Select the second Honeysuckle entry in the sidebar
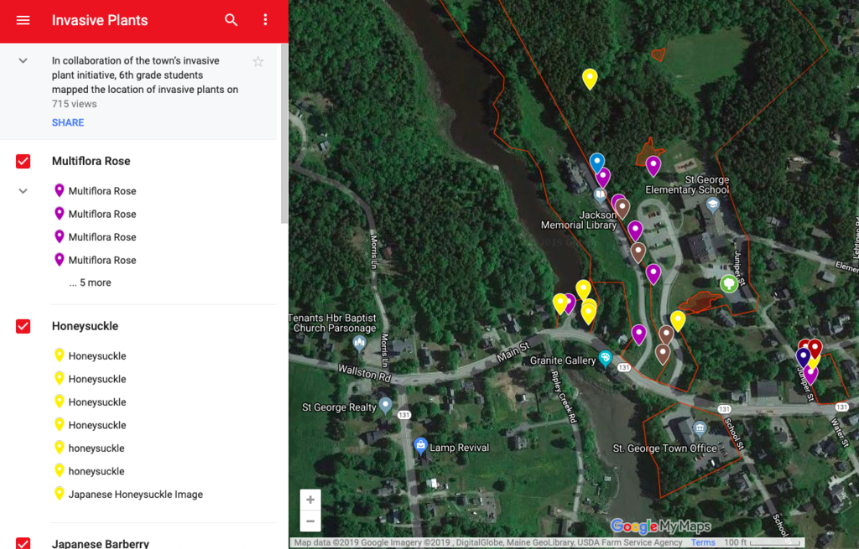This screenshot has height=549, width=859. 95,378
